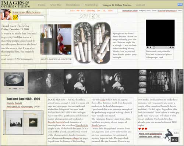Click the filmstrip close-up faces photo
The image size is (184, 146).
coord(120,81)
